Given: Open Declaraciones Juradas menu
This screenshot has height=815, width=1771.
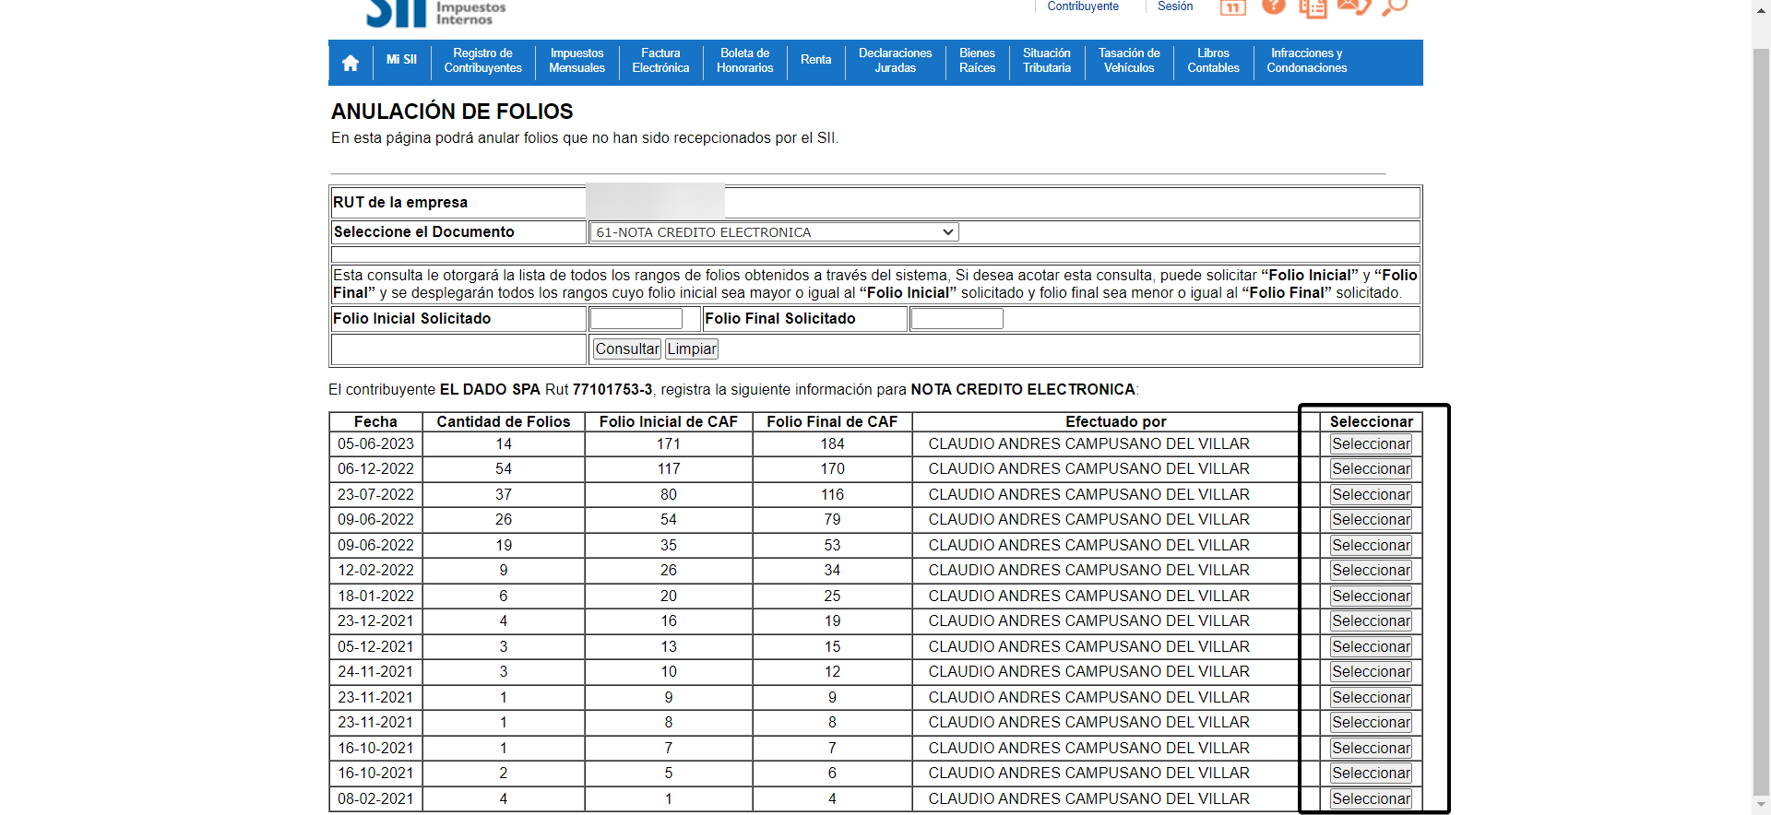Looking at the screenshot, I should [x=895, y=61].
